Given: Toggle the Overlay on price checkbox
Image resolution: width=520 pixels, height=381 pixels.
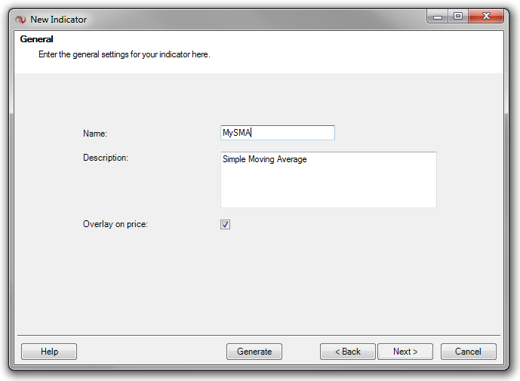Looking at the screenshot, I should pyautogui.click(x=225, y=224).
